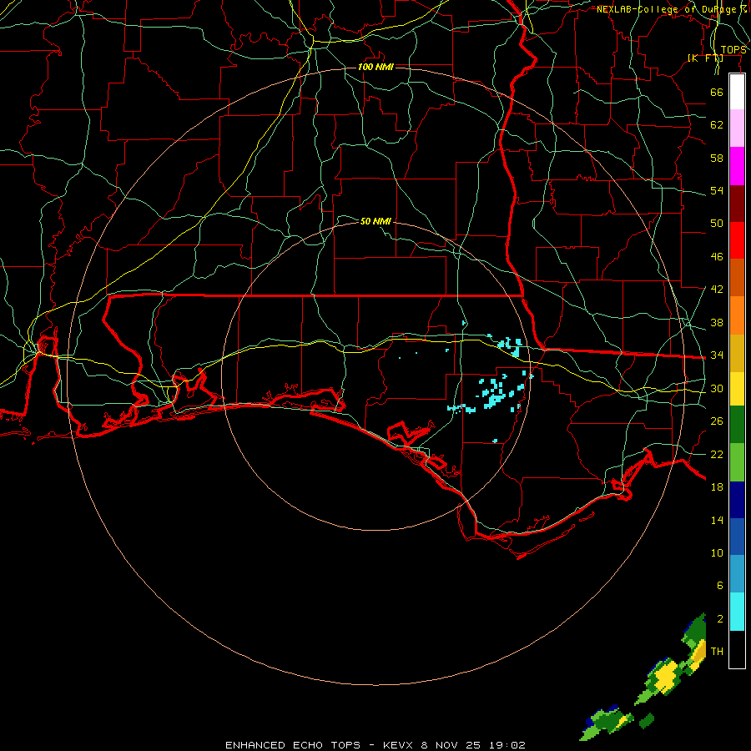Click the legend value "66"
Screen dimensions: 751x751
717,92
